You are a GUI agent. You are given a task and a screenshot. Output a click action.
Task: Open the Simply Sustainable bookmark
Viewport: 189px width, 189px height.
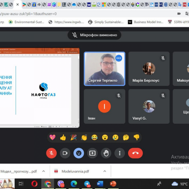[x=106, y=22]
